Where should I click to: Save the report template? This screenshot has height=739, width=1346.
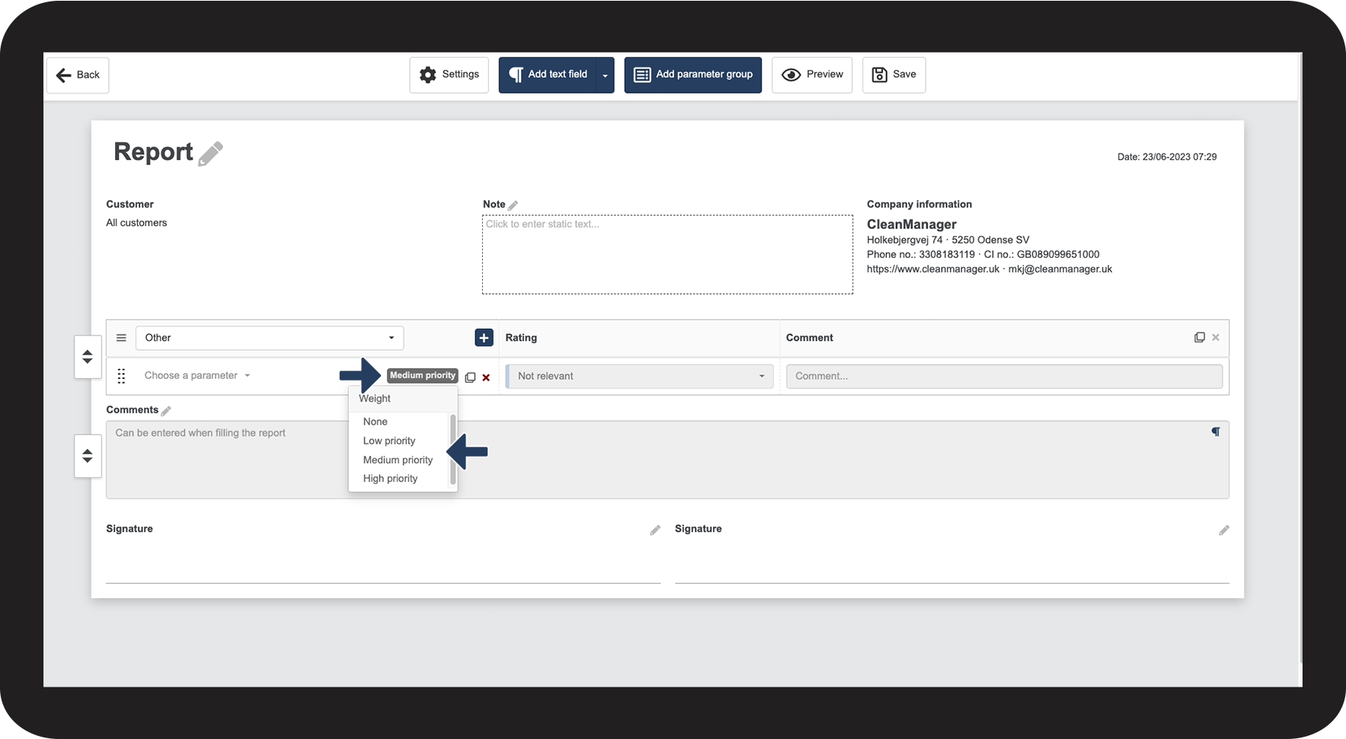894,75
